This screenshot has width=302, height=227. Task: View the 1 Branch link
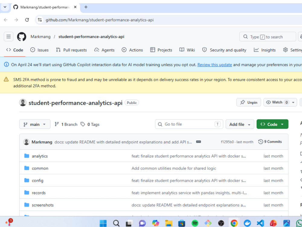tap(66, 124)
